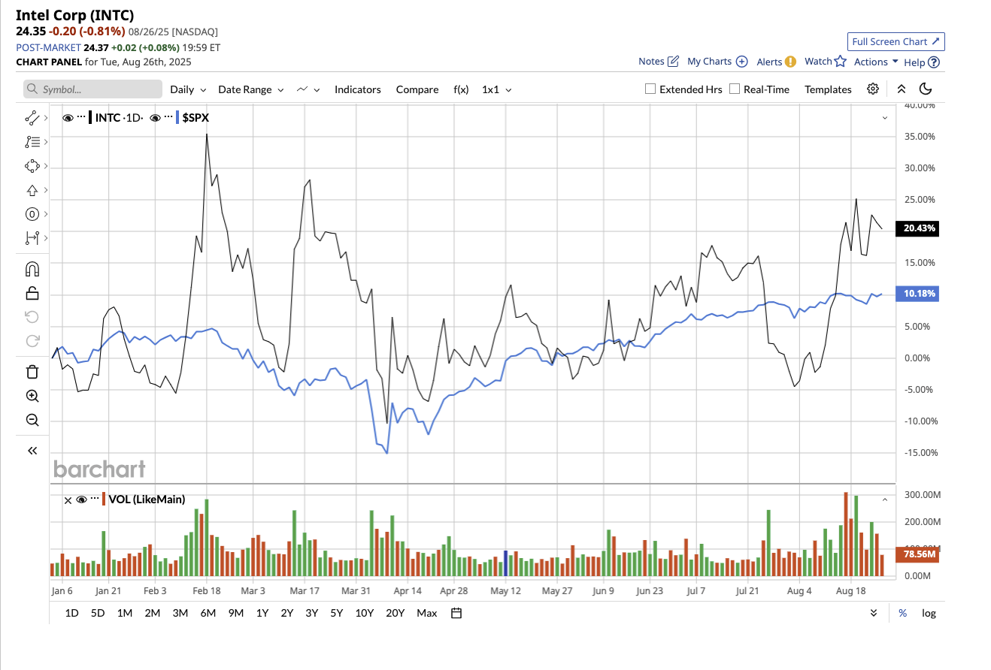Open the Indicators menu

(358, 89)
